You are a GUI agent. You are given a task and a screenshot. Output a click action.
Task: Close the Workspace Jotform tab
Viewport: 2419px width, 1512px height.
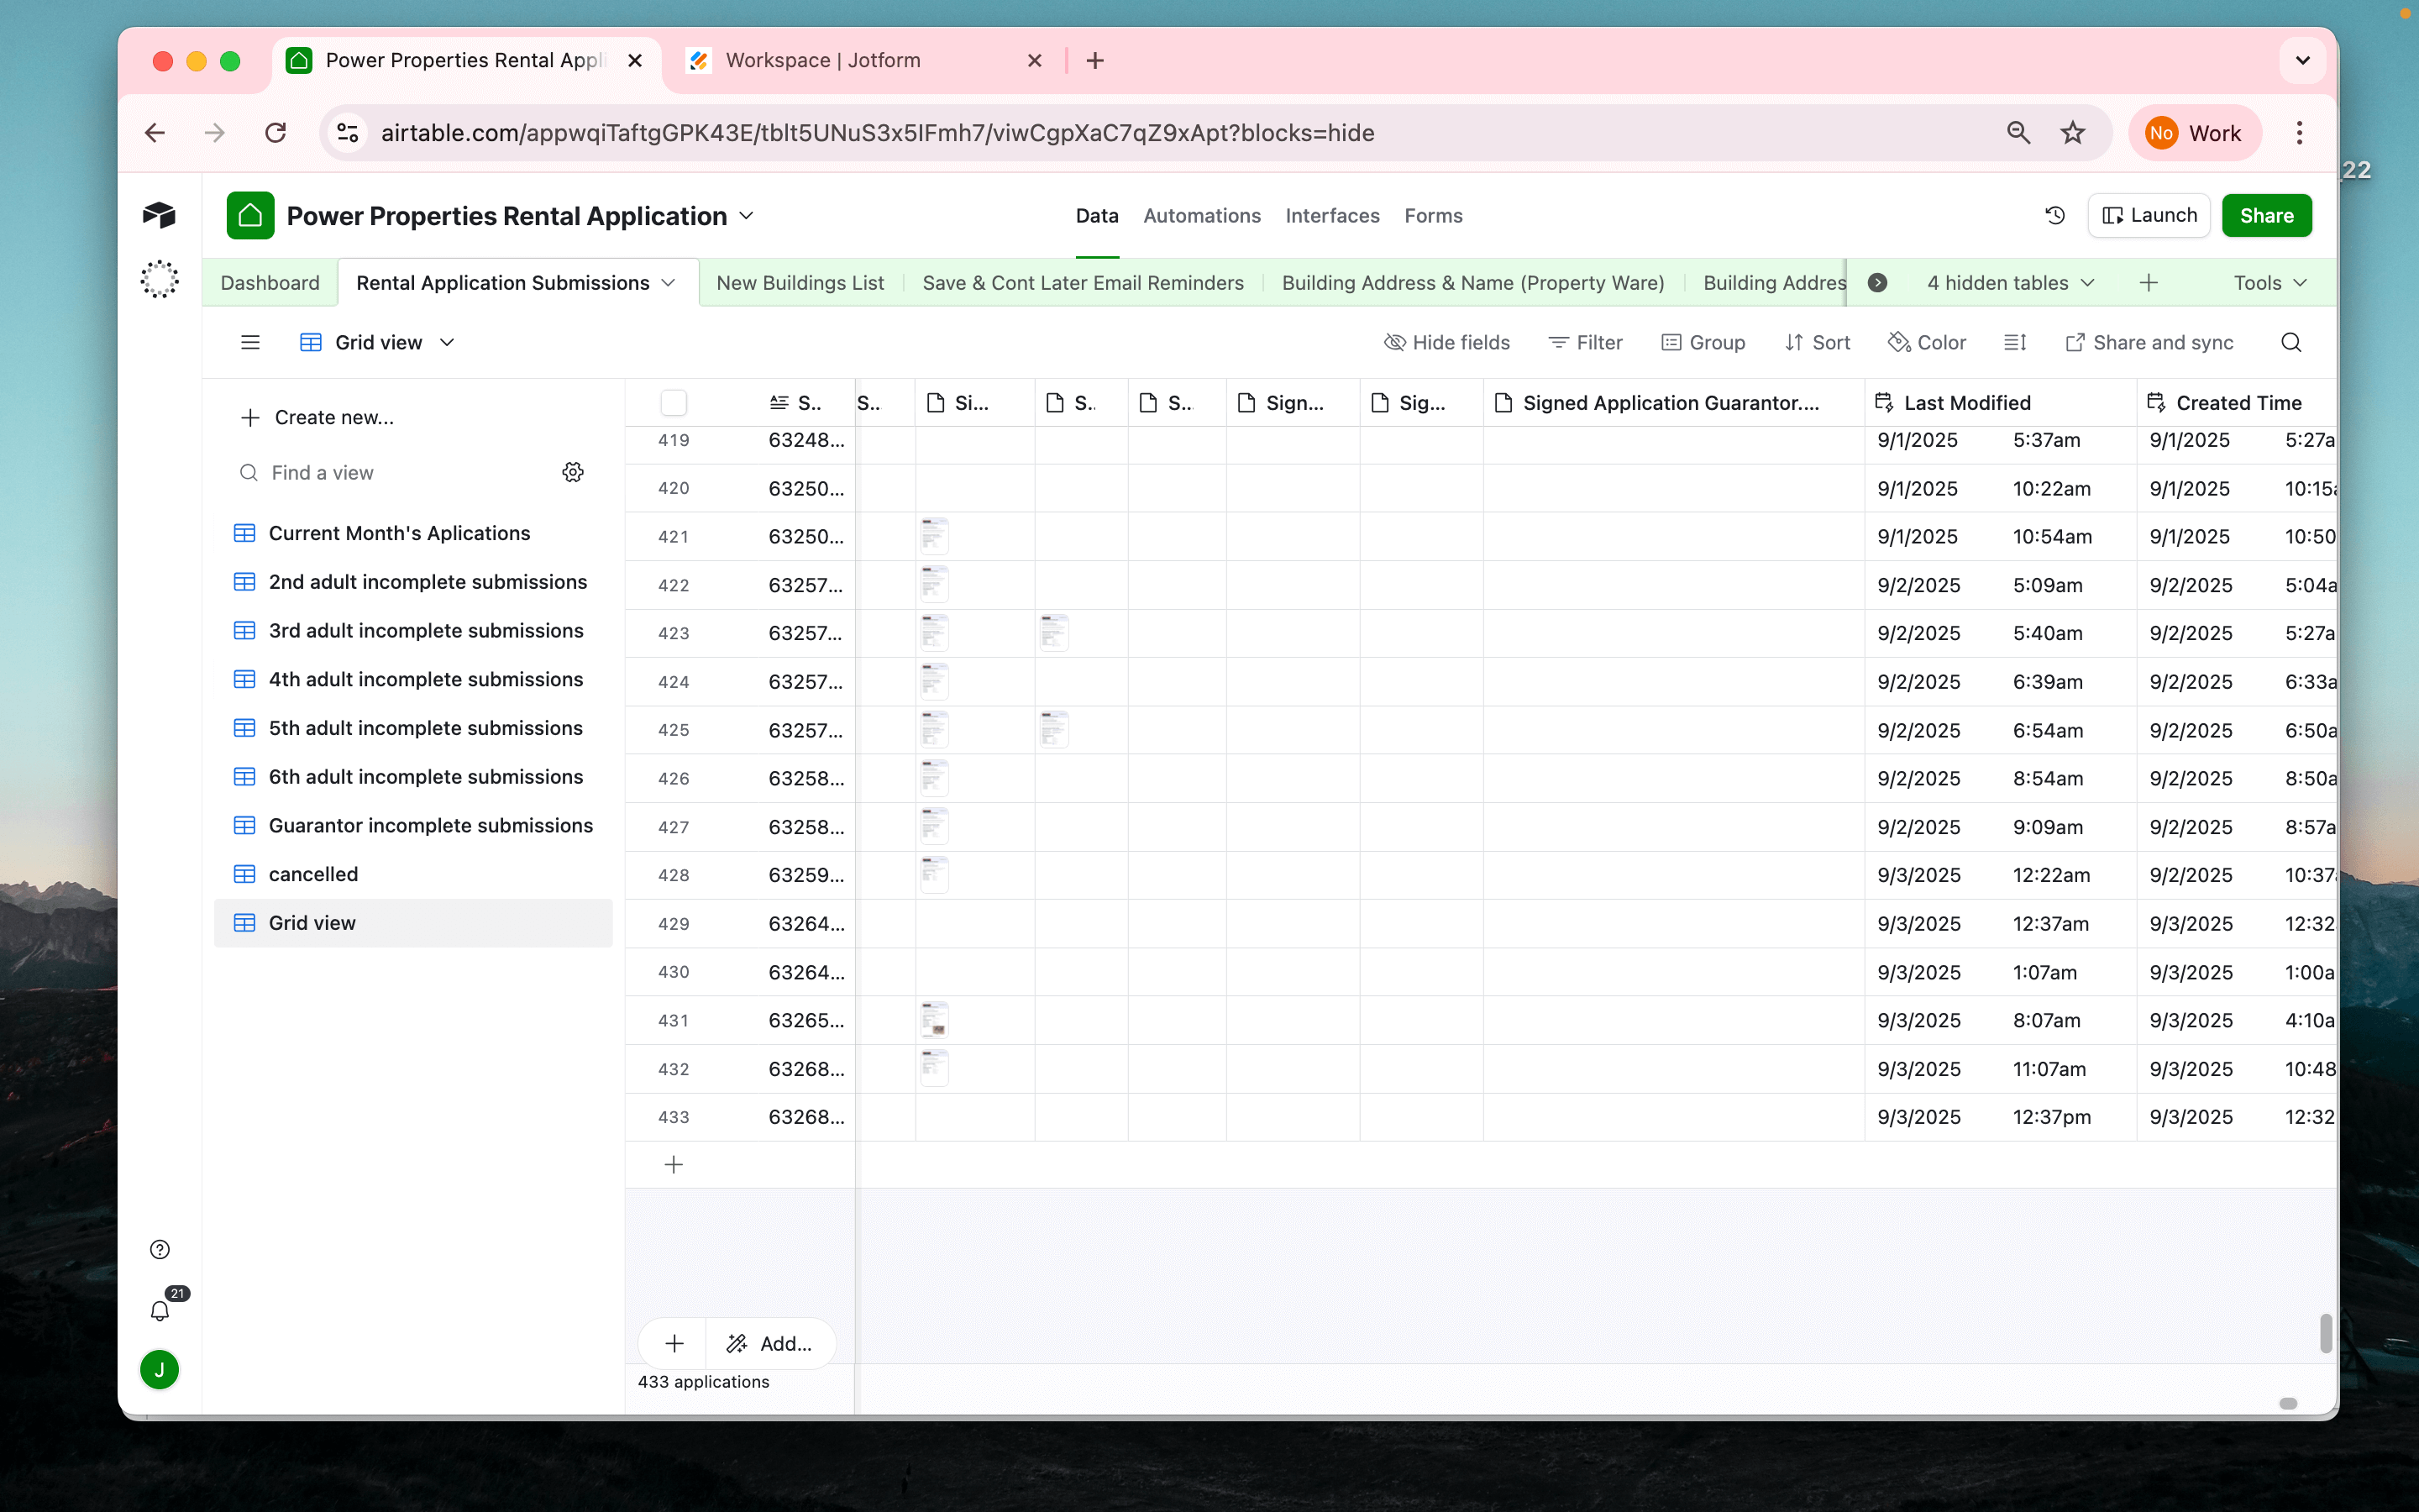tap(1035, 61)
